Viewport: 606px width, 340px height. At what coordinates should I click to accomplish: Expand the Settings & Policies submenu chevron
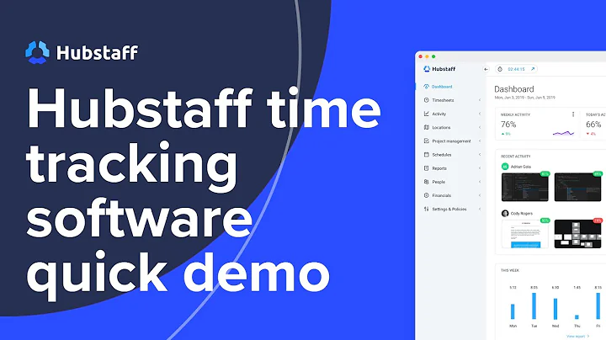click(x=480, y=209)
